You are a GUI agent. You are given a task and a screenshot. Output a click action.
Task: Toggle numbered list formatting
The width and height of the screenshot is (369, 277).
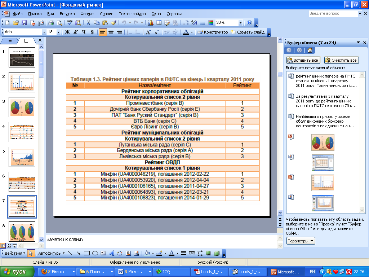click(x=130, y=32)
